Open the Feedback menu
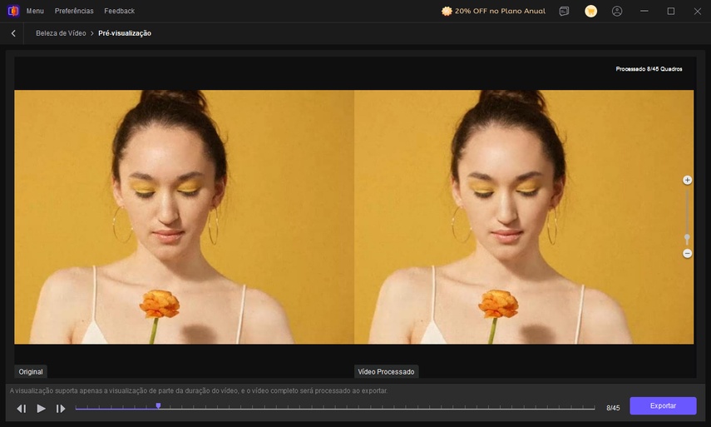 click(119, 11)
